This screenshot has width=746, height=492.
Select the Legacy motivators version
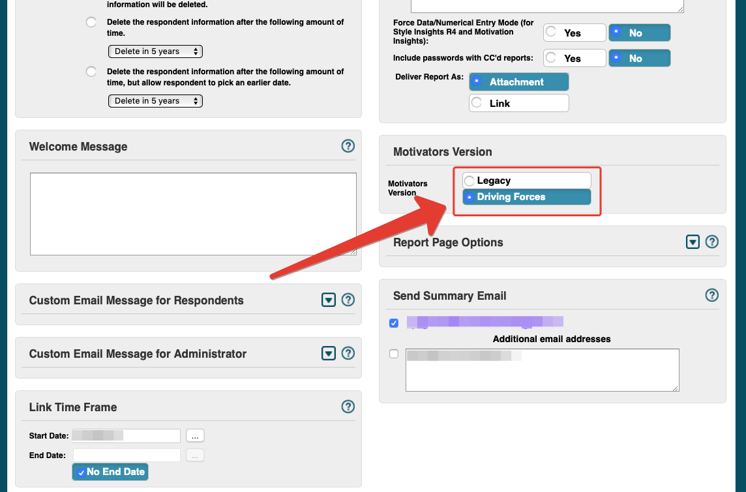(527, 181)
